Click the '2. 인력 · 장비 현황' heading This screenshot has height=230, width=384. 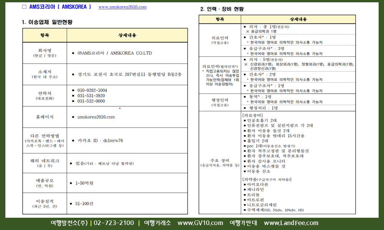[222, 9]
